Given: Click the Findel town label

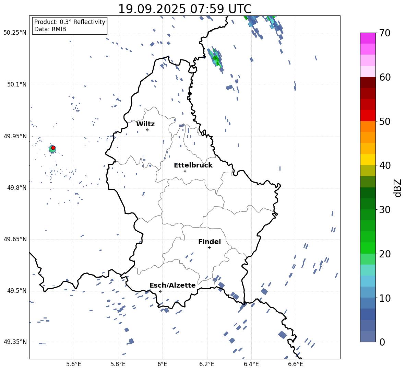Looking at the screenshot, I should tap(210, 242).
